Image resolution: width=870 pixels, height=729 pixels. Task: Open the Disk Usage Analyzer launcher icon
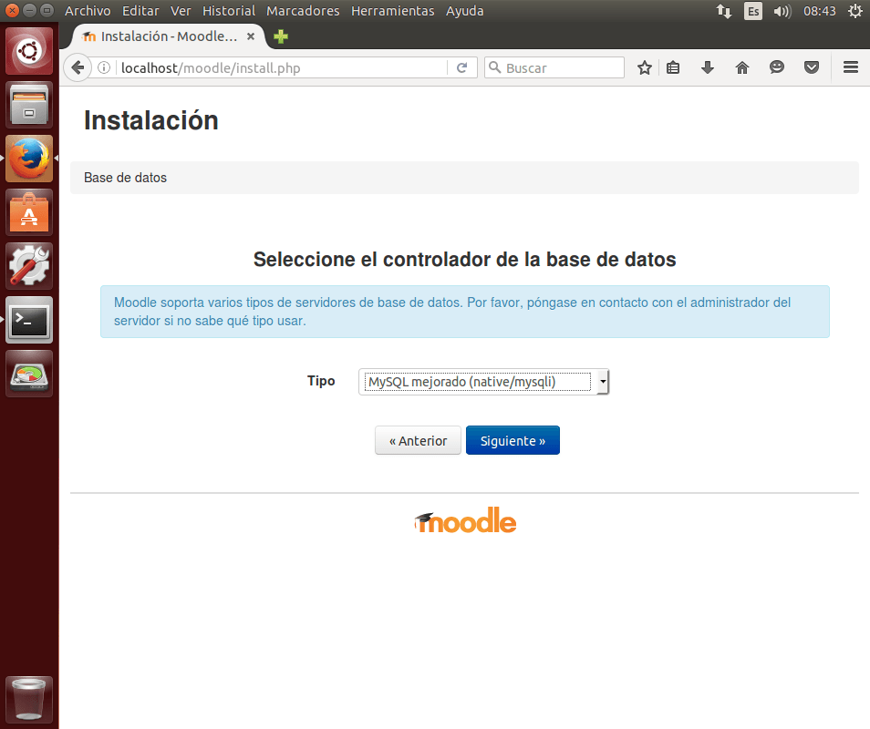tap(29, 374)
